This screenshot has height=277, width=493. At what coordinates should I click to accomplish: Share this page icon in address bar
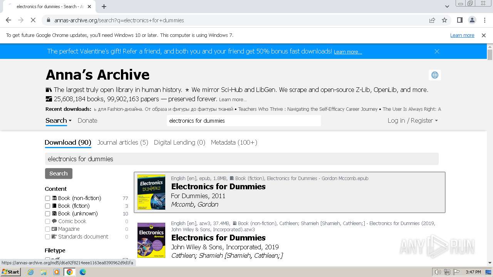[432, 20]
